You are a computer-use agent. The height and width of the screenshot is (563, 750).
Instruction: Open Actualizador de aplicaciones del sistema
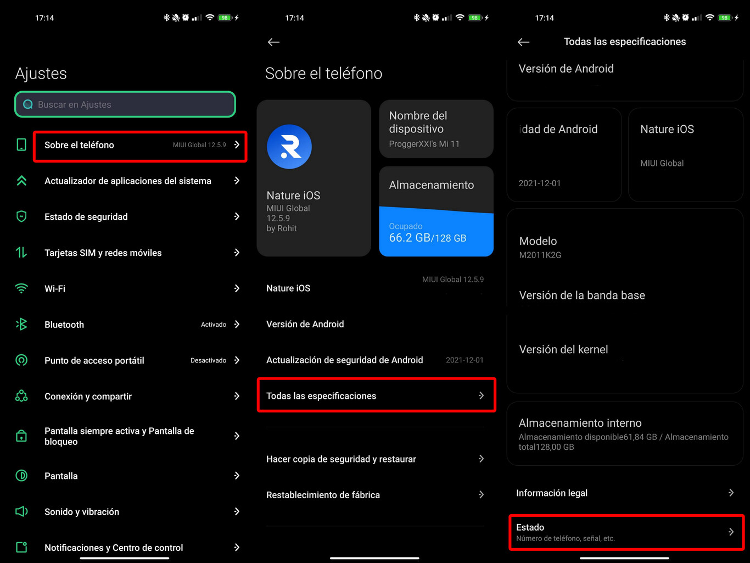pos(127,181)
